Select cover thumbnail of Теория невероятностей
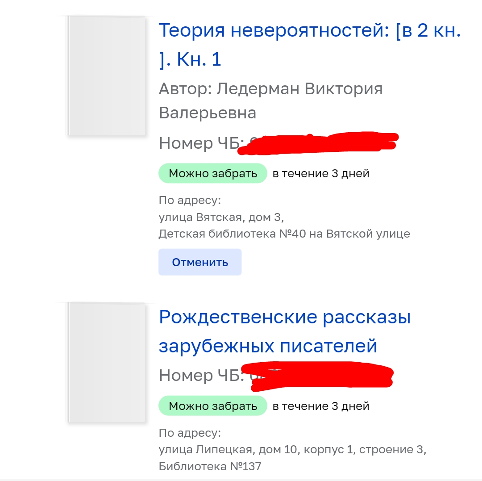Screen dimensions: 482x481 click(x=106, y=75)
